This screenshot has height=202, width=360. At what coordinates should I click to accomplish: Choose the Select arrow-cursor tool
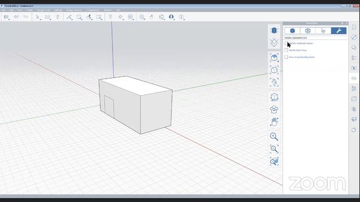[38, 17]
